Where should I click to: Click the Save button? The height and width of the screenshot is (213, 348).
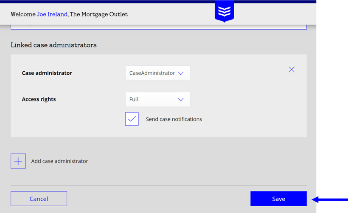click(x=278, y=199)
